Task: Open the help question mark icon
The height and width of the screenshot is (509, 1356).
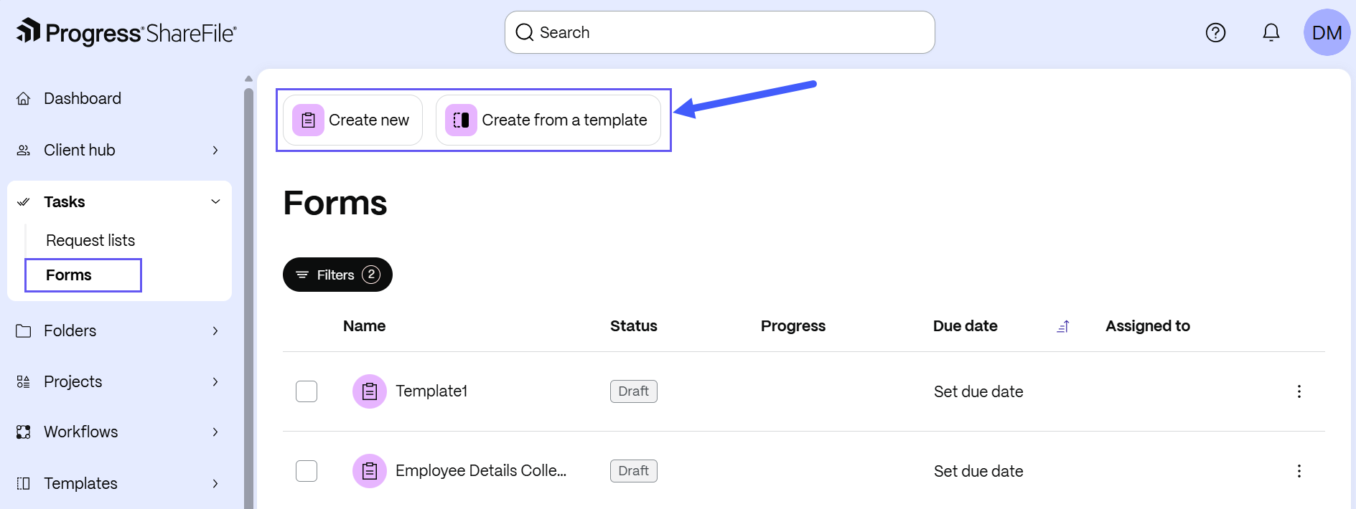Action: tap(1215, 32)
